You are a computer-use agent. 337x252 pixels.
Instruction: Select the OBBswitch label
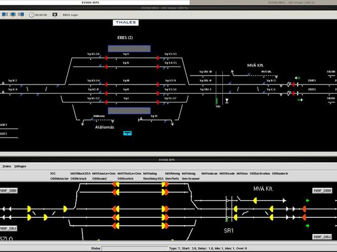click(x=125, y=178)
